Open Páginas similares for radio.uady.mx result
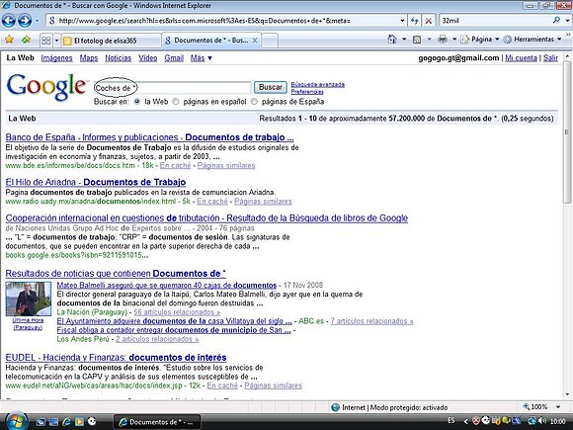 263,202
